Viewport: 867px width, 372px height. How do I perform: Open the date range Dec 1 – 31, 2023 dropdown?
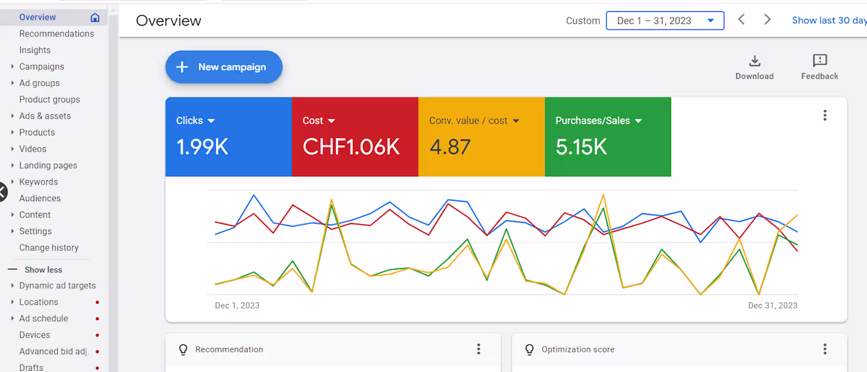[665, 21]
